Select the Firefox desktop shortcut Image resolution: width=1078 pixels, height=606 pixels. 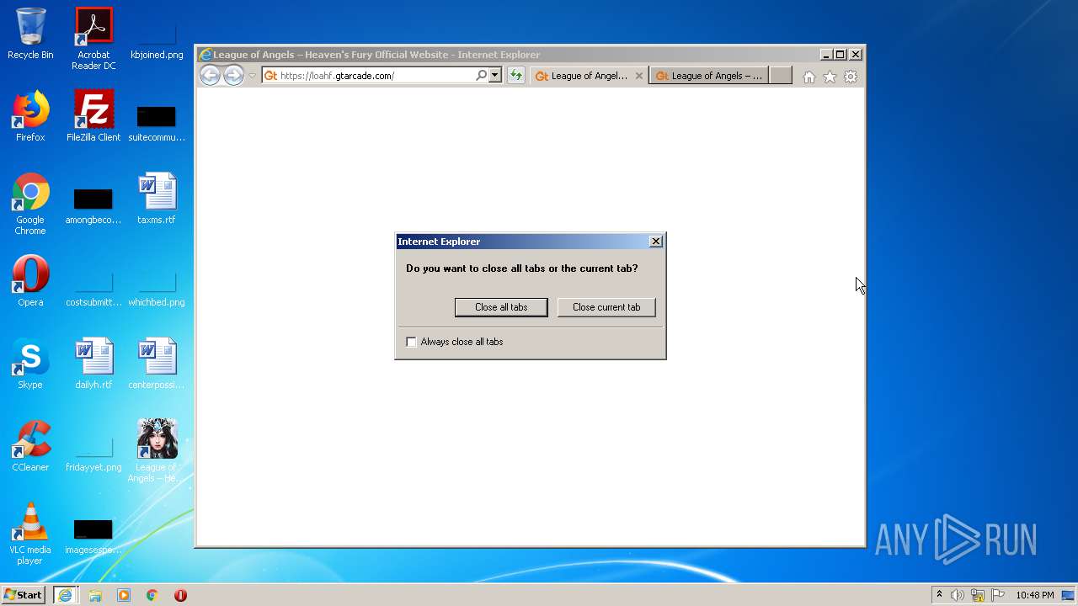[30, 116]
